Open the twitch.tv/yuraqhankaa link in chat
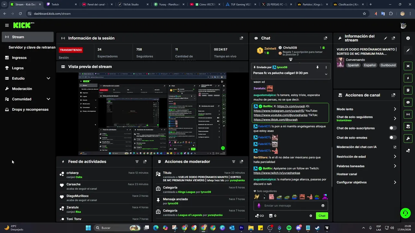The width and height of the screenshot is (415, 233). [x=277, y=173]
